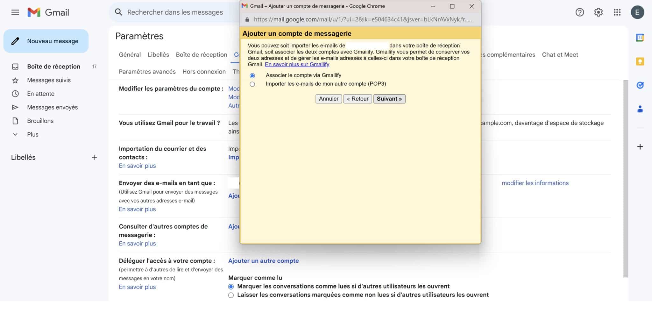This screenshot has width=652, height=327.
Task: Open Messages suivis folder label
Action: pos(49,80)
